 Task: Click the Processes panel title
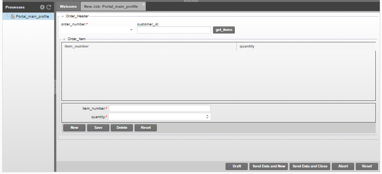click(15, 7)
